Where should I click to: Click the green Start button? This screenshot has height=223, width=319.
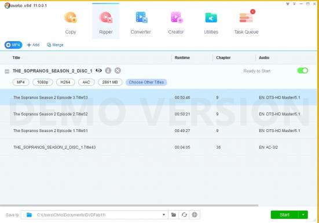(284, 215)
